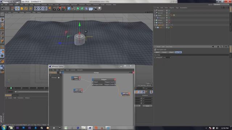Click the green timeline playhead marker

(11, 88)
